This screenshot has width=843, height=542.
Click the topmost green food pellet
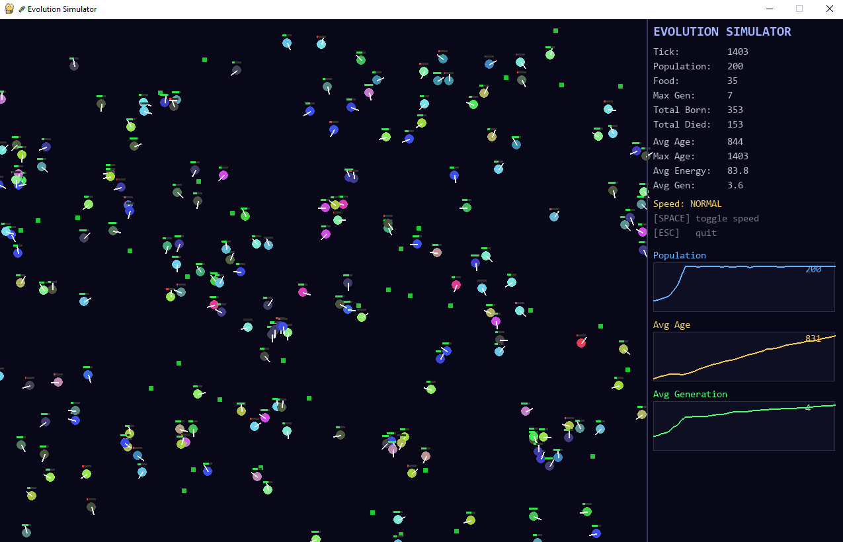[555, 30]
